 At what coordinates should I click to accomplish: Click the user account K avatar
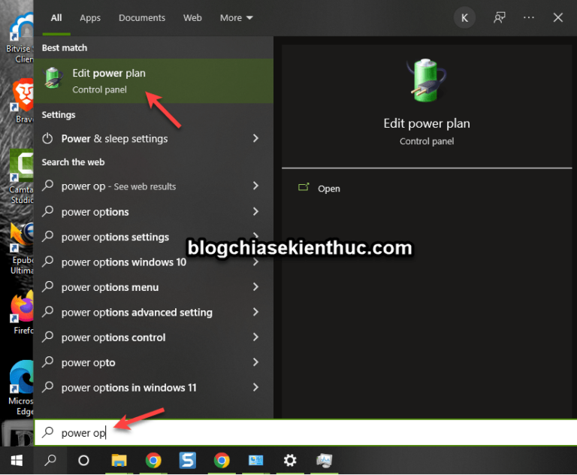(x=465, y=17)
